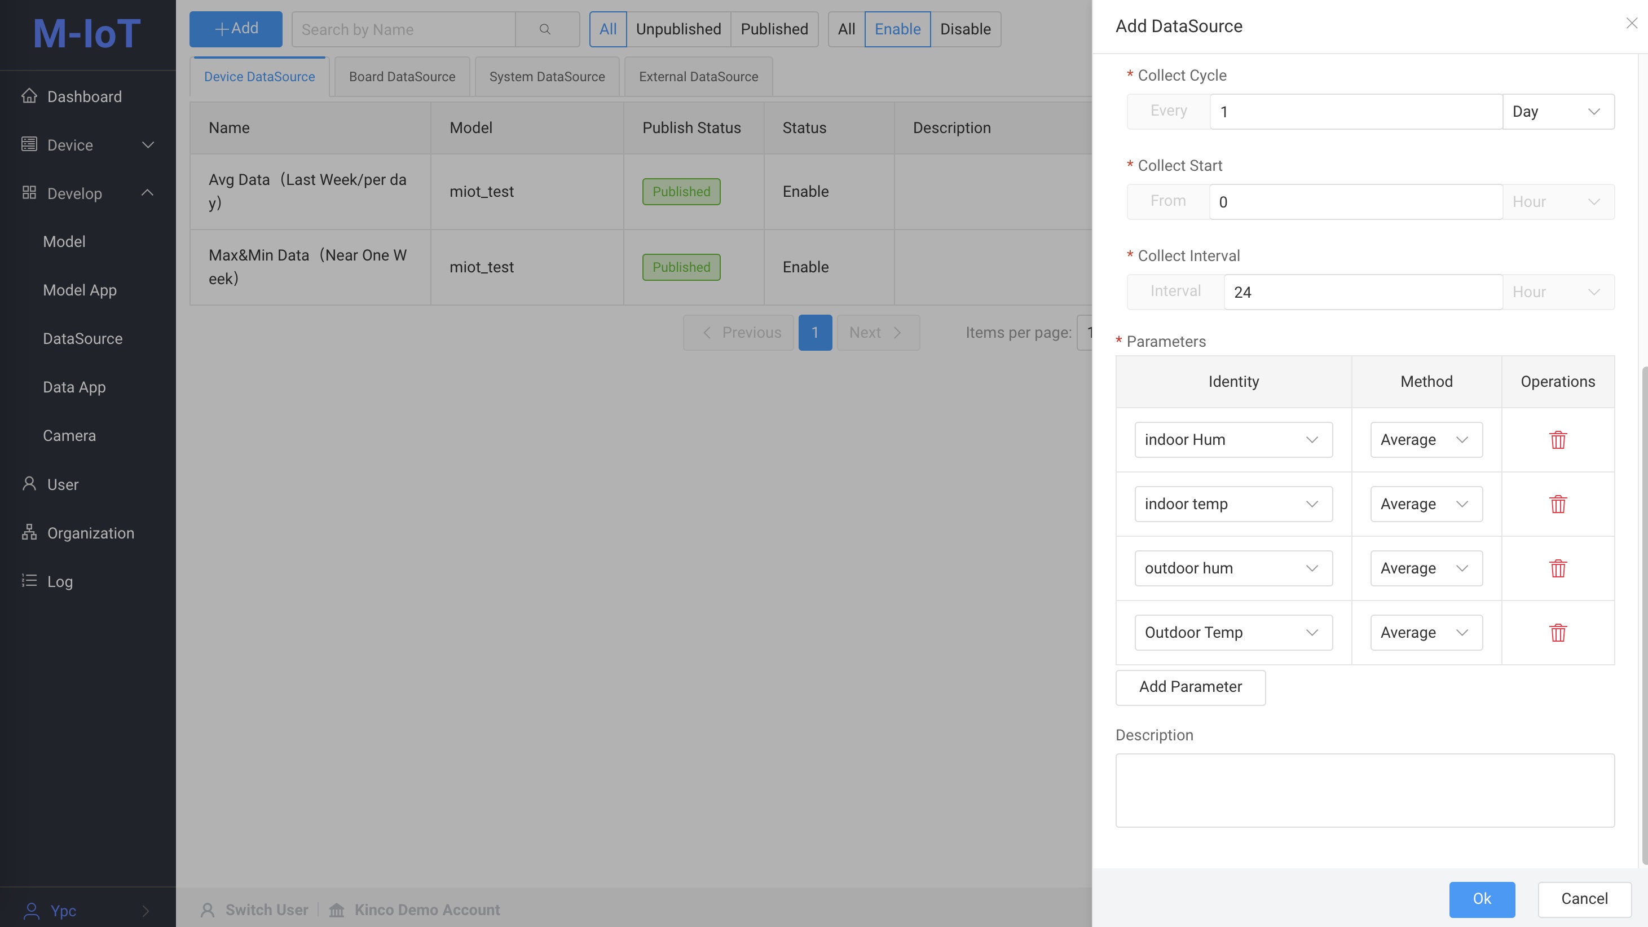This screenshot has width=1648, height=927.
Task: Delete the indoor Hum parameter row
Action: point(1558,439)
